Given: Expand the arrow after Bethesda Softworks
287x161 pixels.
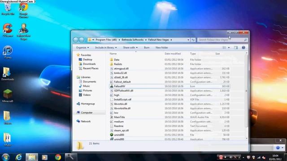Looking at the screenshot, I should (x=146, y=40).
